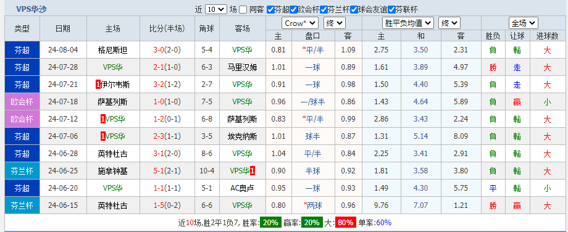Screen dimensions: 568x232
Task: Click the date 24-06-20 cell
Action: pos(63,188)
